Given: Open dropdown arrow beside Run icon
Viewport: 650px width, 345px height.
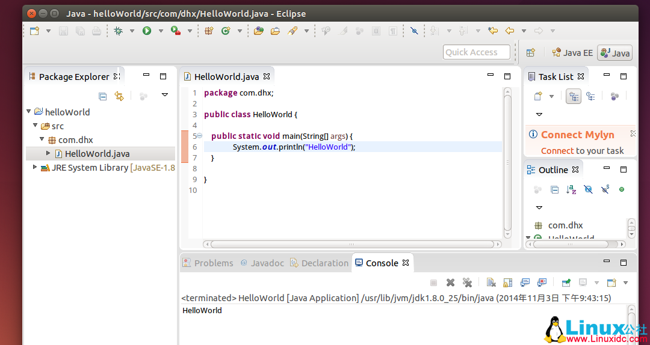Looking at the screenshot, I should (161, 31).
